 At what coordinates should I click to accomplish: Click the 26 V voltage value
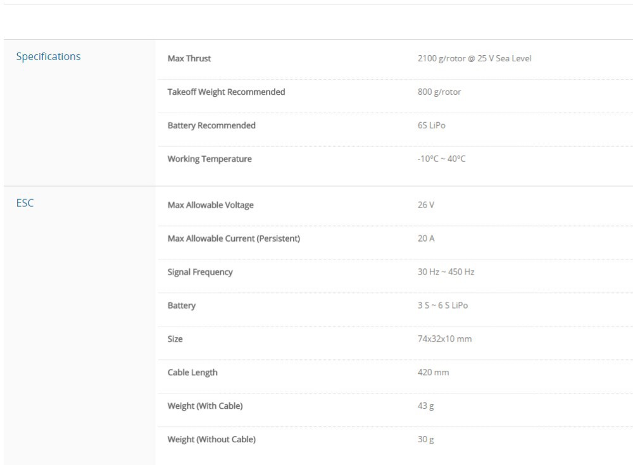426,206
